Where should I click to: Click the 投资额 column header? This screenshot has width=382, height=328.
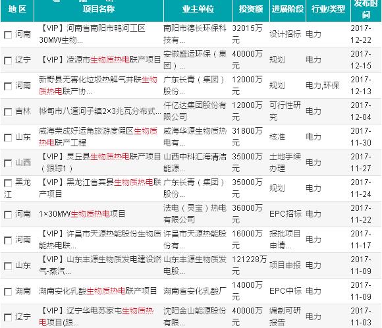tap(251, 9)
